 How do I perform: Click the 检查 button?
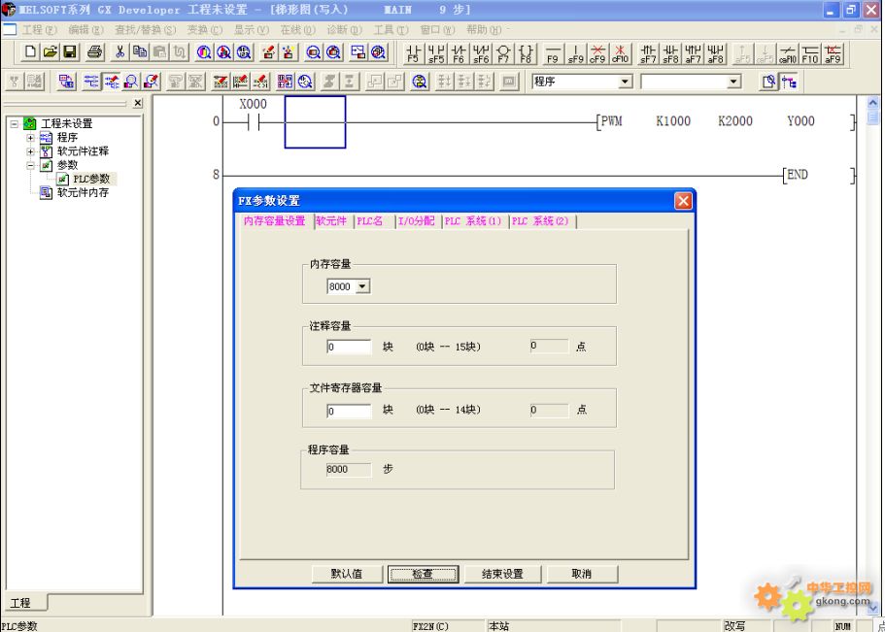[423, 574]
